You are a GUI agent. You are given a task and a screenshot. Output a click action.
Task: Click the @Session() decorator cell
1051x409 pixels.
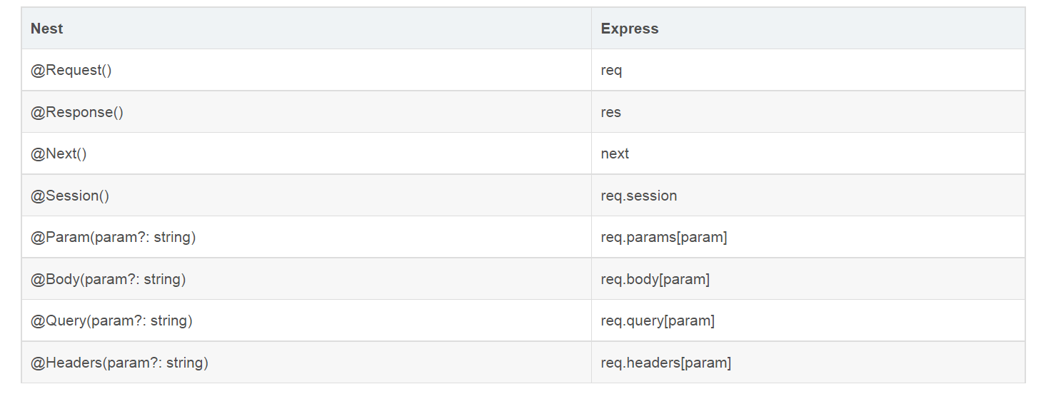pos(70,196)
